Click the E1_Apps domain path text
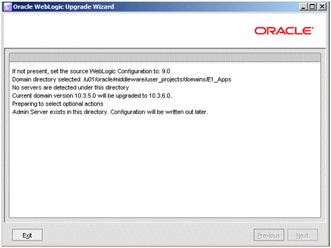 [x=157, y=79]
